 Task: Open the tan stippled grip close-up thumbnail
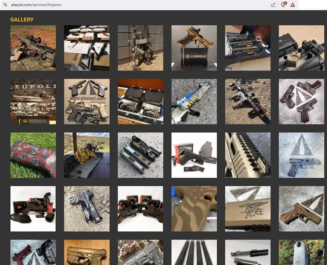tap(194, 209)
